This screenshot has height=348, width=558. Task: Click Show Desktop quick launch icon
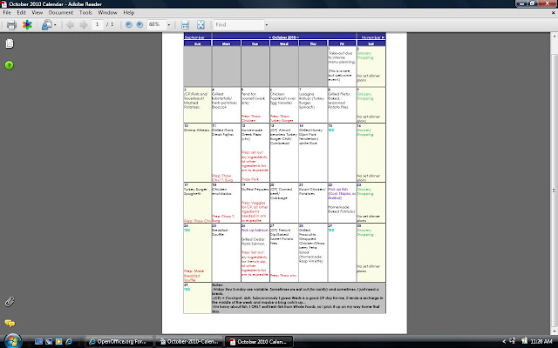38,342
